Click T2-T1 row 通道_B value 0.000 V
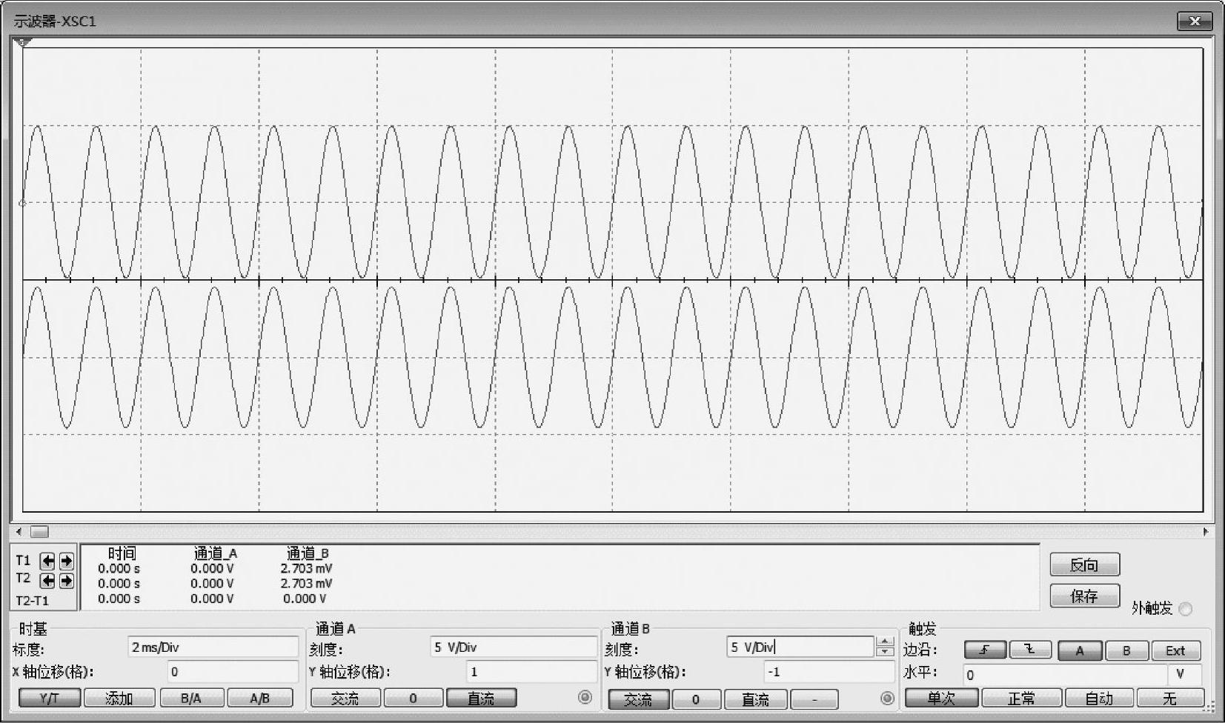The height and width of the screenshot is (723, 1225). (x=305, y=599)
